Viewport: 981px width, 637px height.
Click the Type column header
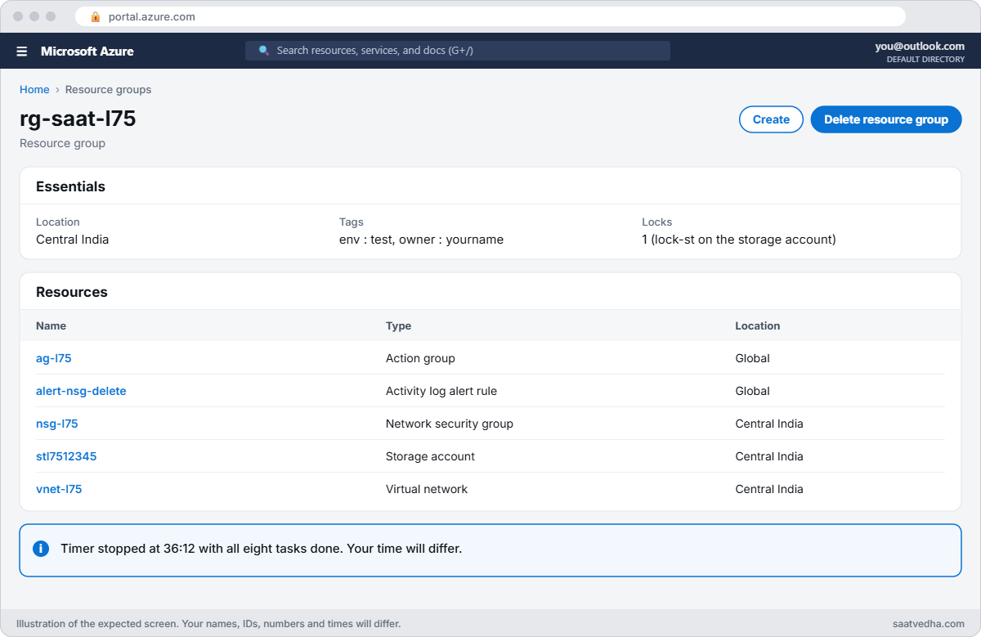398,325
